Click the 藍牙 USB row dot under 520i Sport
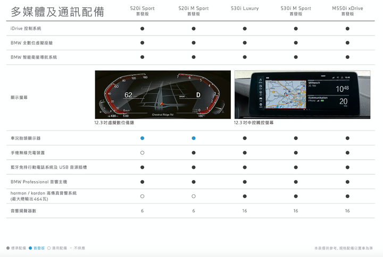 coord(143,167)
